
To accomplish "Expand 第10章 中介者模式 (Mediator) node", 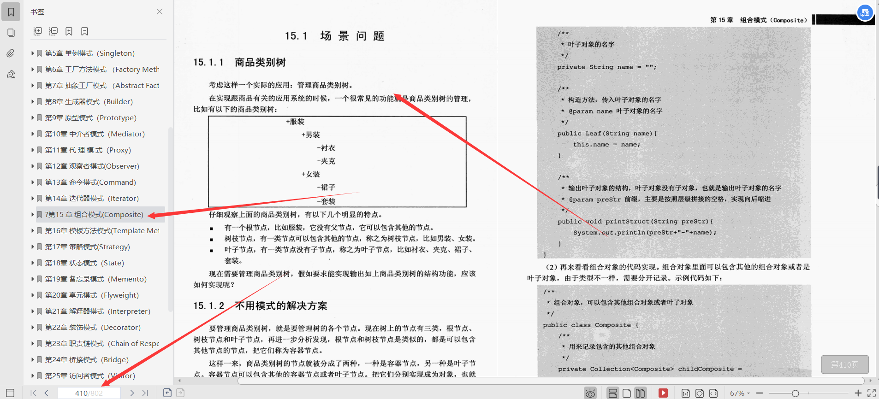I will click(32, 134).
